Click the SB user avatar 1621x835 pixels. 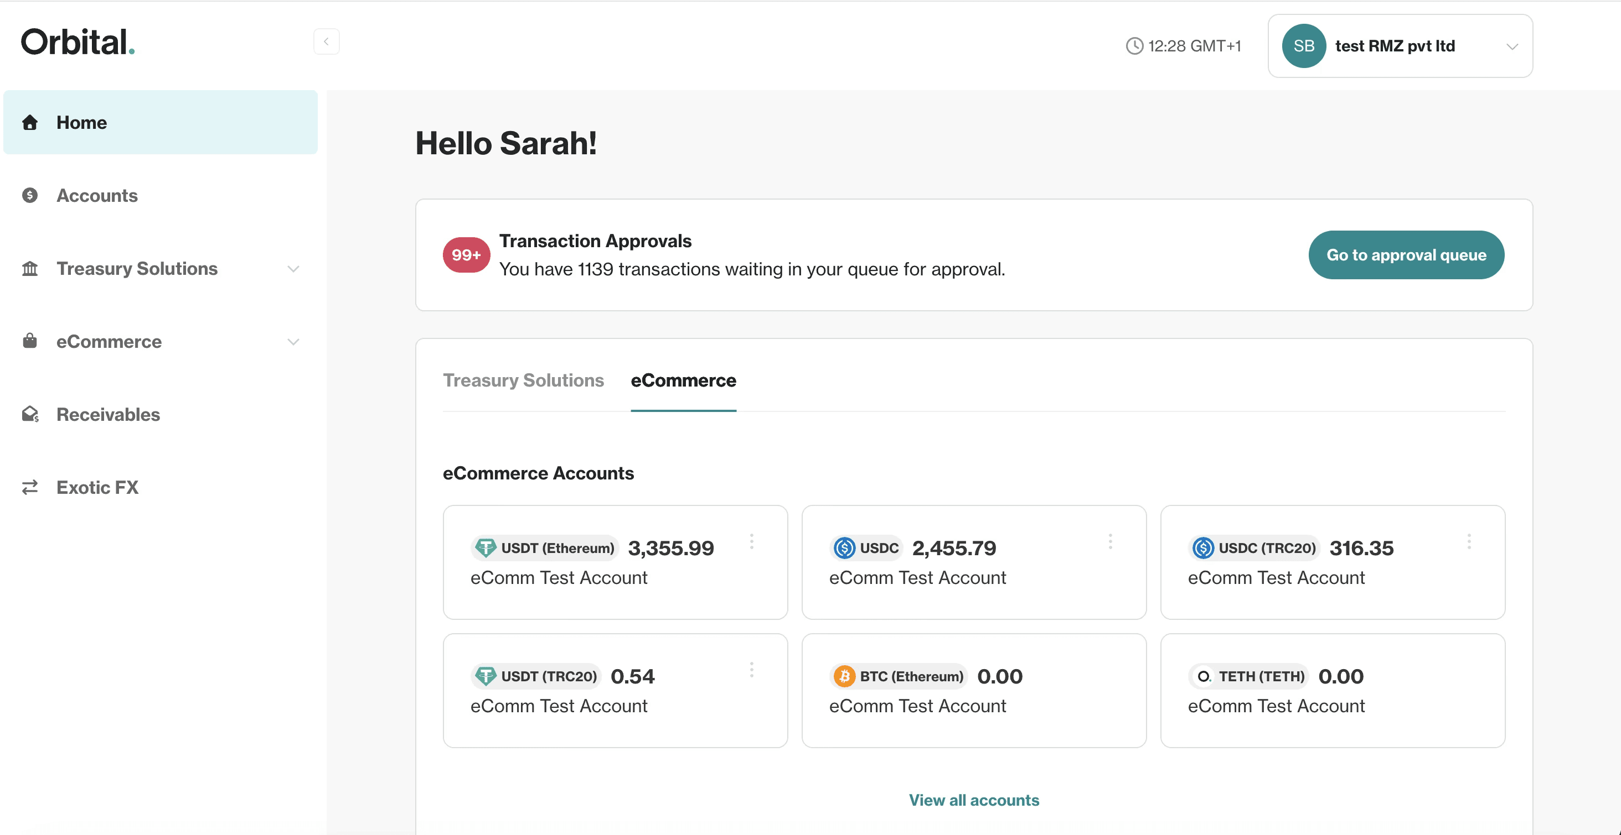point(1304,46)
